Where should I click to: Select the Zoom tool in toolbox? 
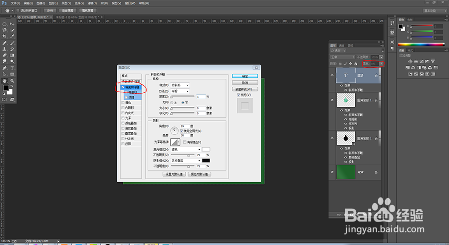[12, 81]
